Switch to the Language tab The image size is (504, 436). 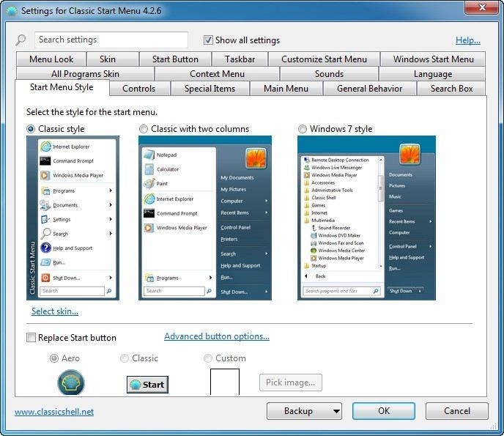[433, 73]
